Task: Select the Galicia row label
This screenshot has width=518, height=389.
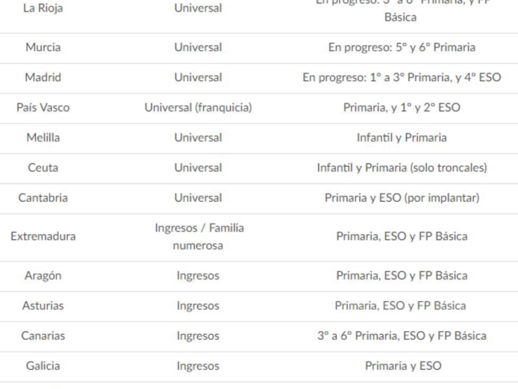Action: point(43,366)
